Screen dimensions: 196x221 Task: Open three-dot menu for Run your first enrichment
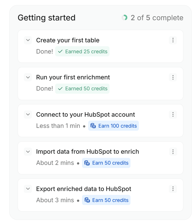(173, 77)
